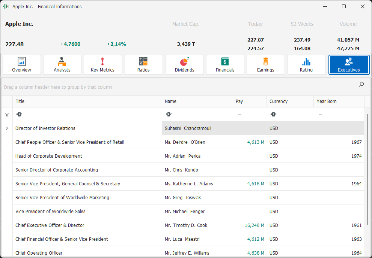Viewport: 372px width, 258px height.
Task: Expand the Director of Investor Relations row
Action: (7, 128)
